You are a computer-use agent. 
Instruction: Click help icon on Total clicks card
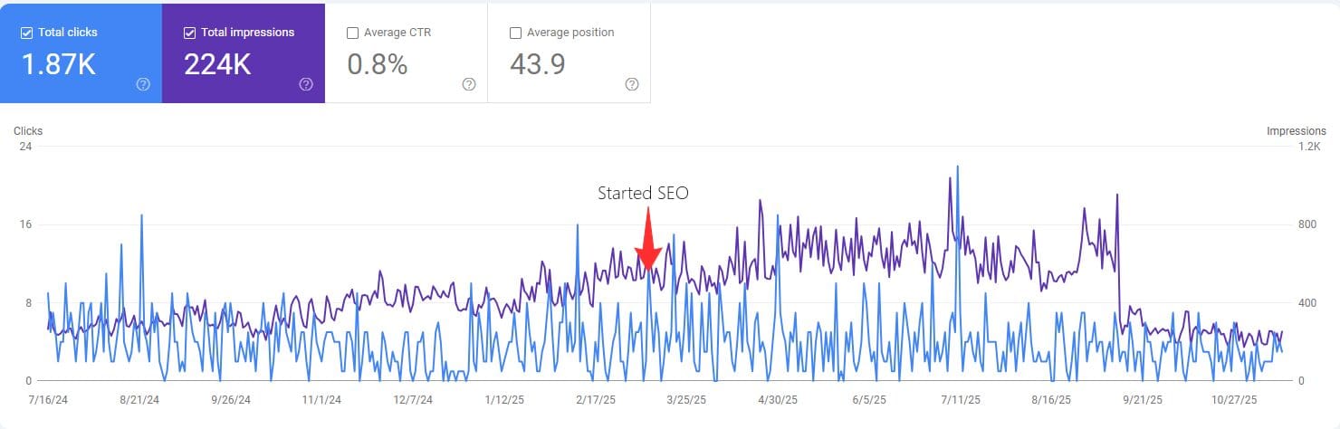click(x=143, y=84)
